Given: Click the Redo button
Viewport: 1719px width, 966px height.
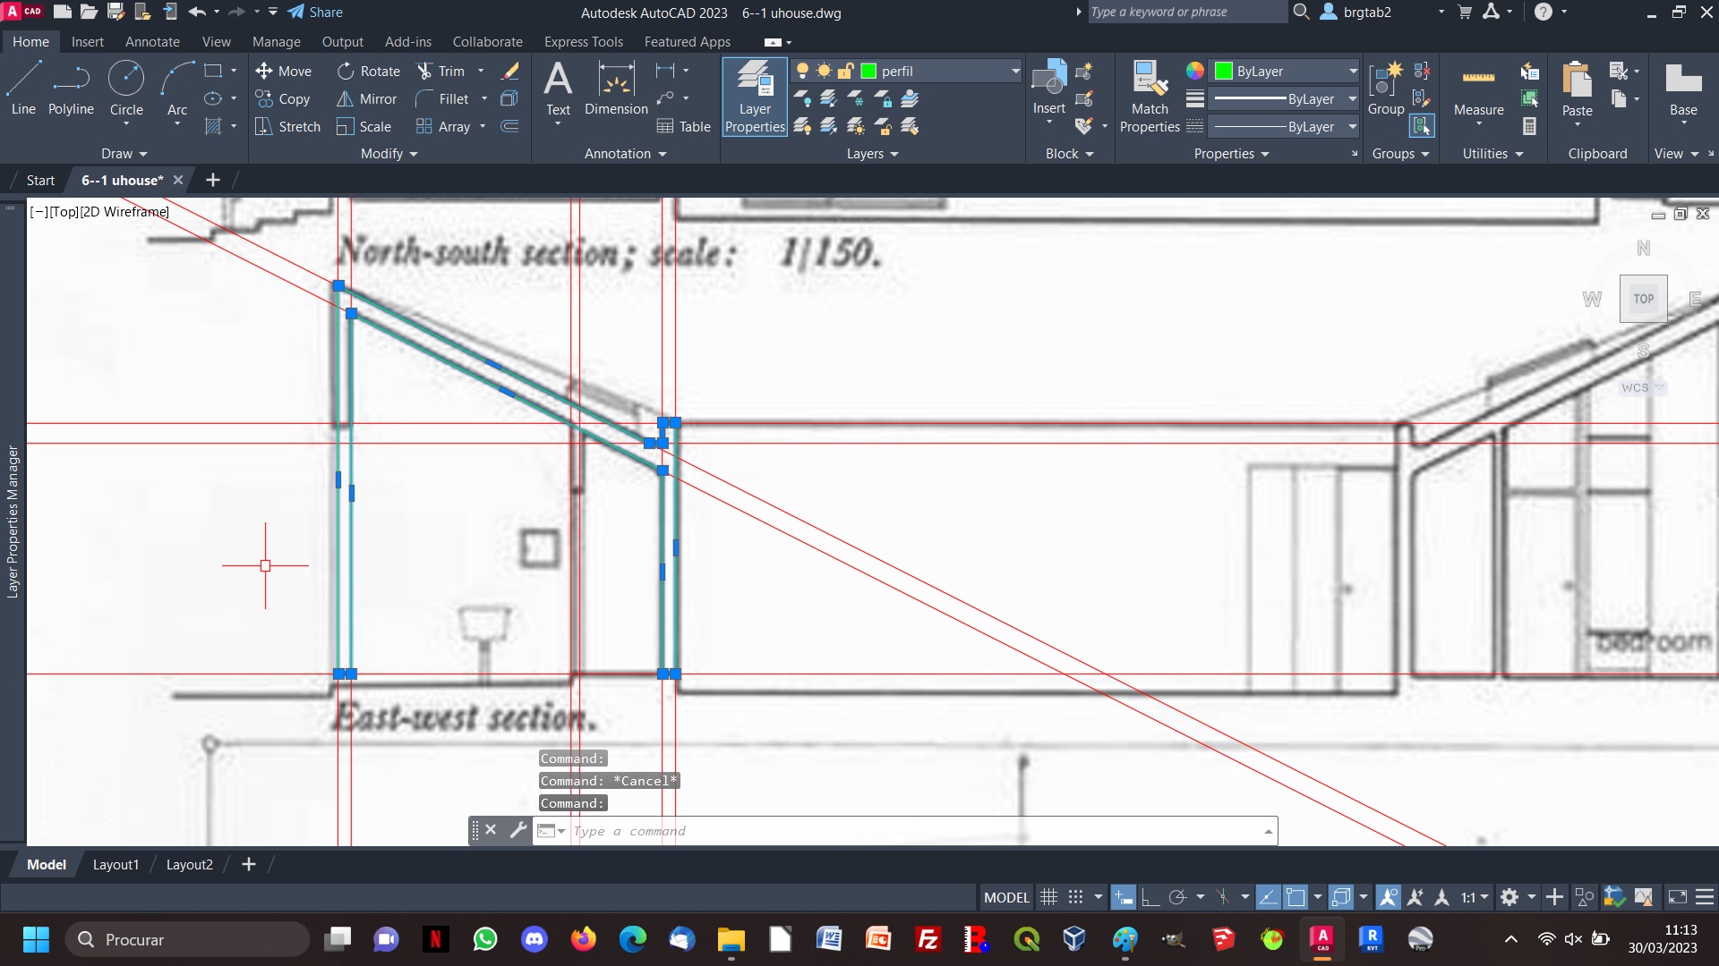Looking at the screenshot, I should pos(236,12).
